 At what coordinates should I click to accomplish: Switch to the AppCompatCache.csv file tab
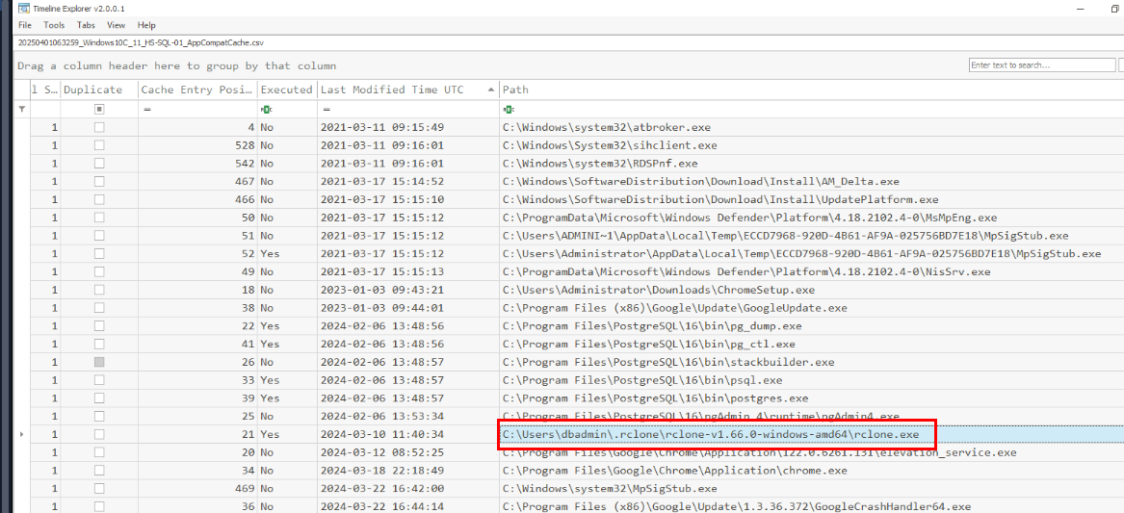coord(141,43)
